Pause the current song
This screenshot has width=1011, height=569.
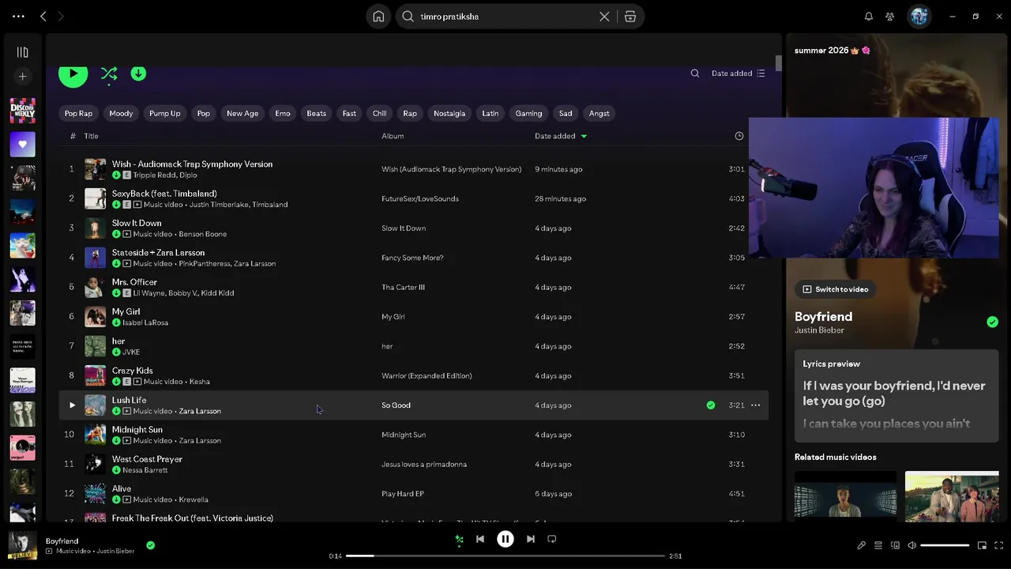[505, 540]
